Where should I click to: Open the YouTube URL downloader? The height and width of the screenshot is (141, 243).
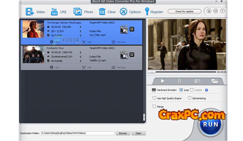coord(54,12)
